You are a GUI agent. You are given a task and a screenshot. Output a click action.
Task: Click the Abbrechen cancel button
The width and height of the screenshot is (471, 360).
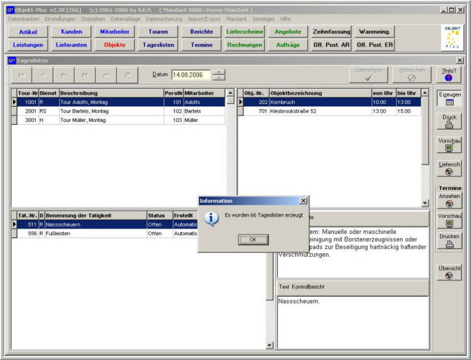point(412,75)
